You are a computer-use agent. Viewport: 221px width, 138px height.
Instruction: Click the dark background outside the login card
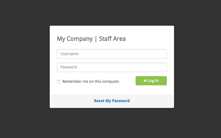pyautogui.click(x=25, y=69)
